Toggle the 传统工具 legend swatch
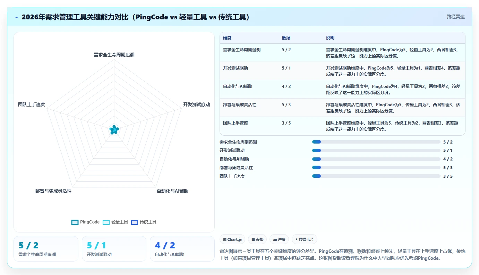The width and height of the screenshot is (479, 275). [x=135, y=222]
